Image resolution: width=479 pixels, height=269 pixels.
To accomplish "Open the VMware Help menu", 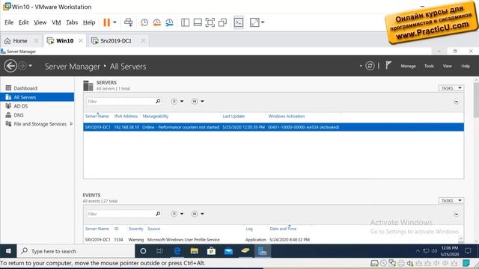I will [89, 22].
